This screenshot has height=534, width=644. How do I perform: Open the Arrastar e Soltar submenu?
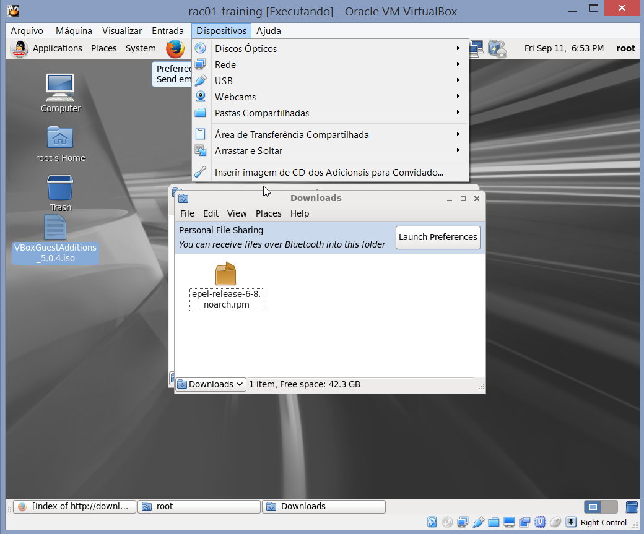(x=330, y=150)
